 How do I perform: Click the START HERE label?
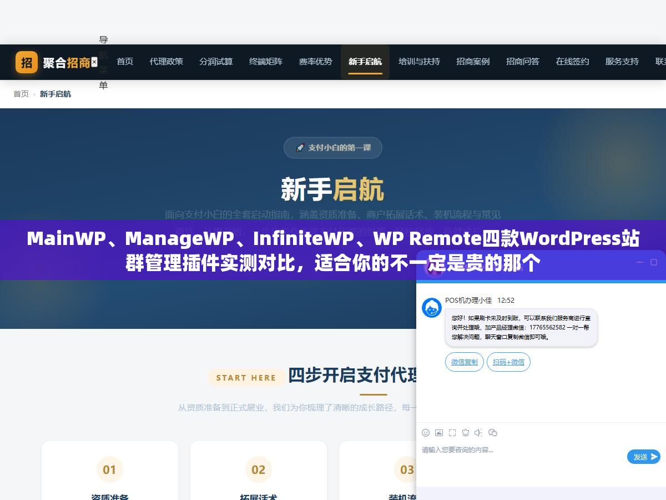coord(246,378)
